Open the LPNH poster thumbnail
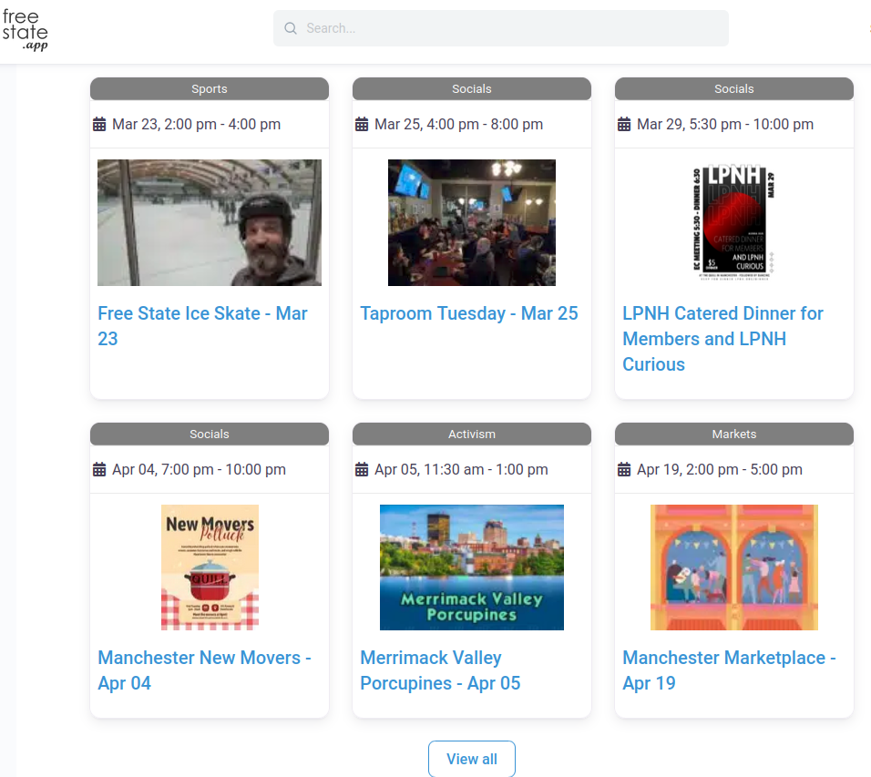 point(733,222)
